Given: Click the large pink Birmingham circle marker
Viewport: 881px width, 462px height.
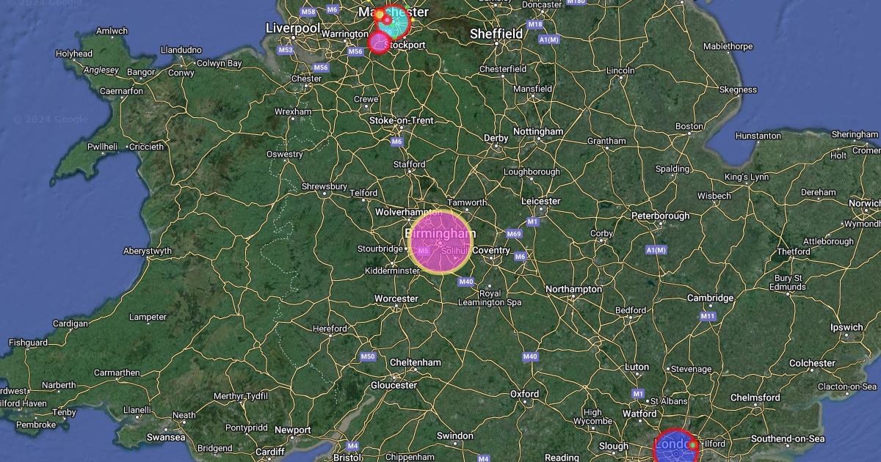Looking at the screenshot, I should pos(440,241).
